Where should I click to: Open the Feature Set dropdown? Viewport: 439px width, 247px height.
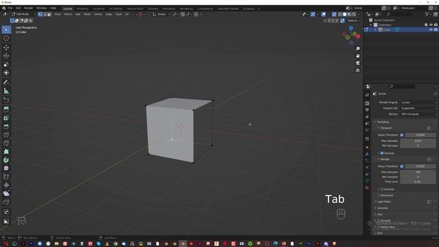point(418,108)
